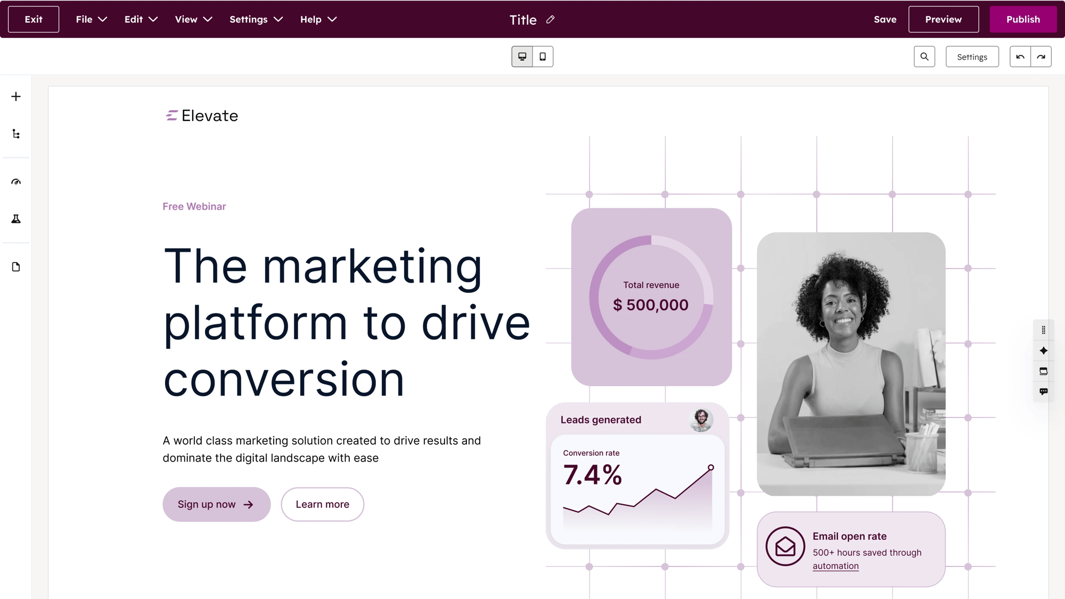Rename the page with the pencil icon
The width and height of the screenshot is (1065, 599).
click(550, 20)
